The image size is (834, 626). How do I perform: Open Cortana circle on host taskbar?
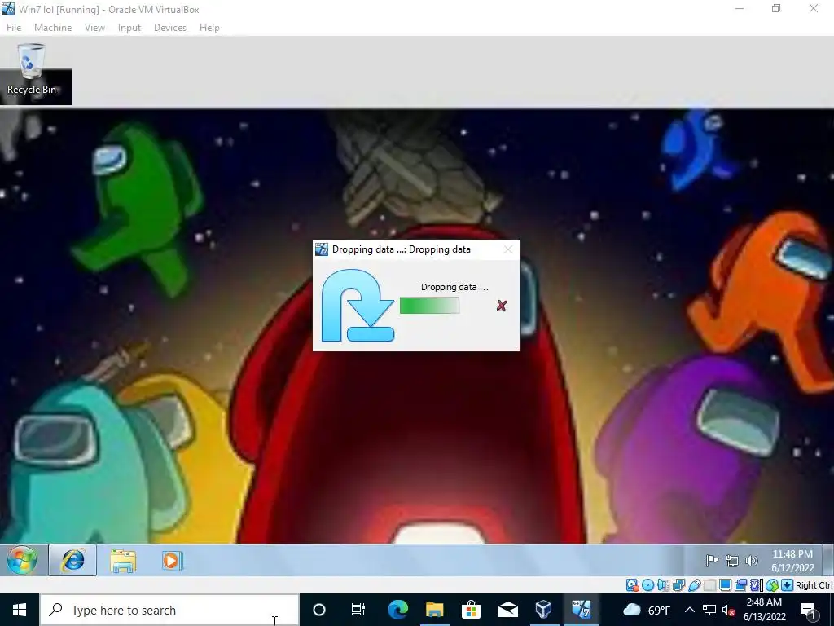[319, 610]
